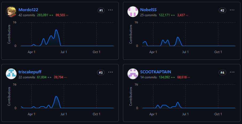The width and height of the screenshot is (242, 124).
Task: Click the #1 rank badge
Action: coord(101,10)
